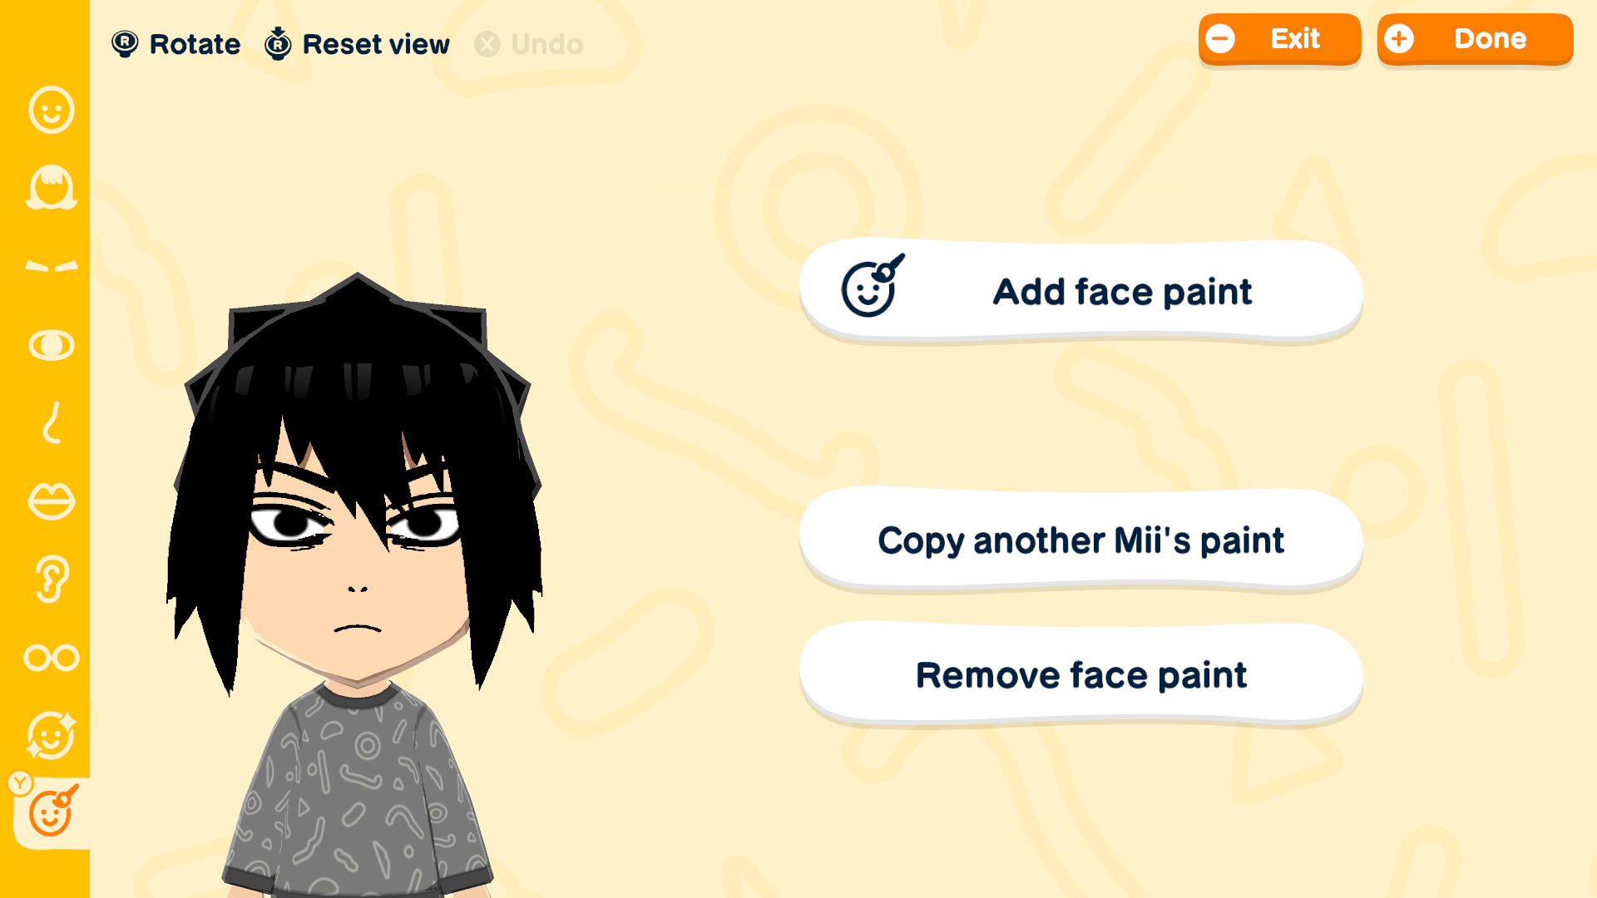Open the eyebrows category icon
Viewport: 1597px width, 898px height.
(x=52, y=266)
